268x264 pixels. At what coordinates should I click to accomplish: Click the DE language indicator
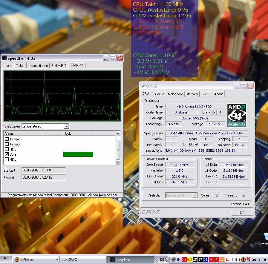[162, 260]
